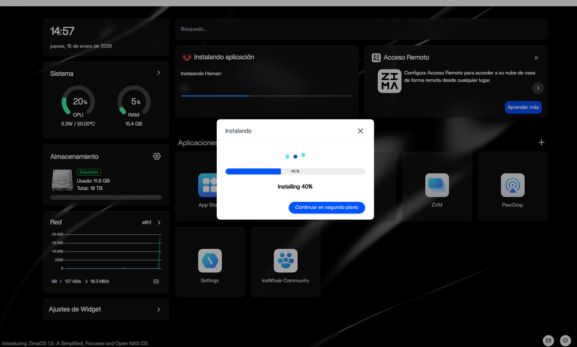Open the App Store application
The height and width of the screenshot is (347, 577).
coord(207,187)
